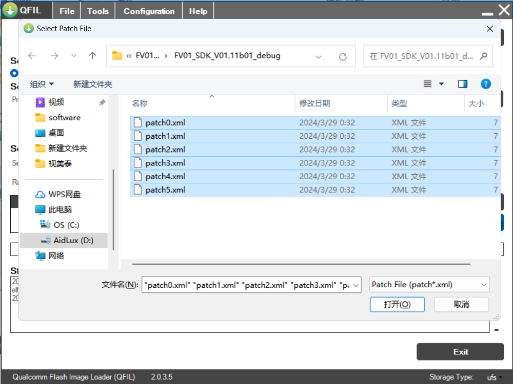Image resolution: width=513 pixels, height=384 pixels.
Task: Select the OS (C:) drive
Action: 66,225
